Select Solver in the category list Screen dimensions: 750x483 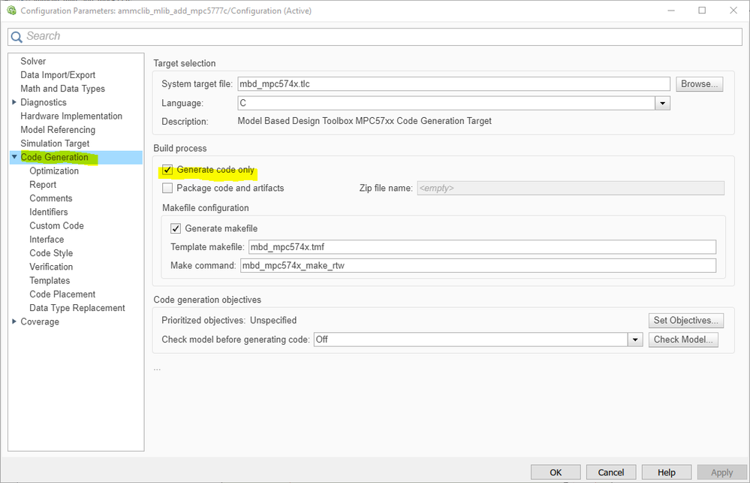click(x=33, y=62)
